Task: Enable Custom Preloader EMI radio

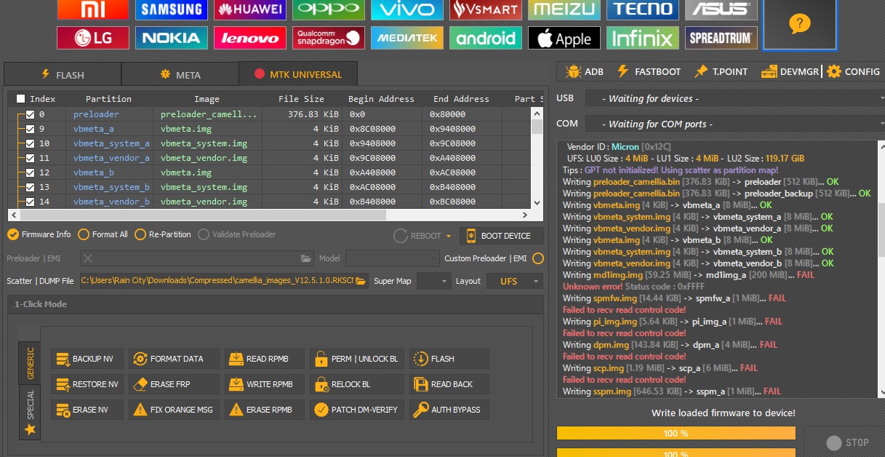Action: [x=538, y=258]
